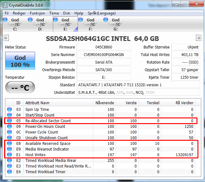Open the Rediger menu
Screen dimensions: 205x182
pyautogui.click(x=19, y=13)
